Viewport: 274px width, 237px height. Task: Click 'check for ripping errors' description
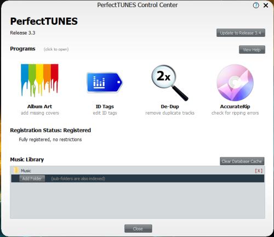pos(235,113)
